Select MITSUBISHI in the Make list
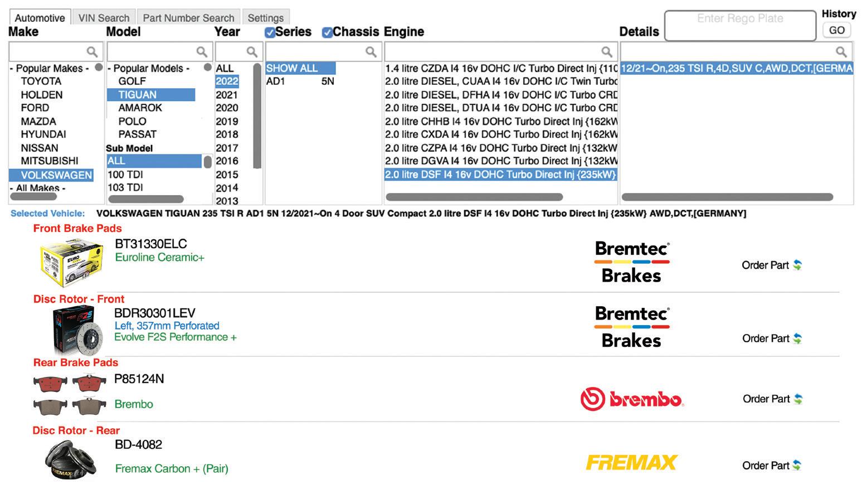This screenshot has height=484, width=862. (x=50, y=161)
